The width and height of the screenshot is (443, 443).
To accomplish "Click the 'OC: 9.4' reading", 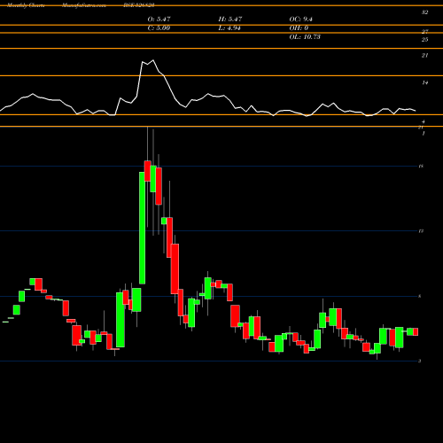I will (301, 19).
